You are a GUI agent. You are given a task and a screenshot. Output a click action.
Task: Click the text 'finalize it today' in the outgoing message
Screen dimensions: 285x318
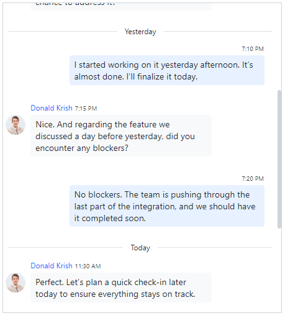pos(167,77)
